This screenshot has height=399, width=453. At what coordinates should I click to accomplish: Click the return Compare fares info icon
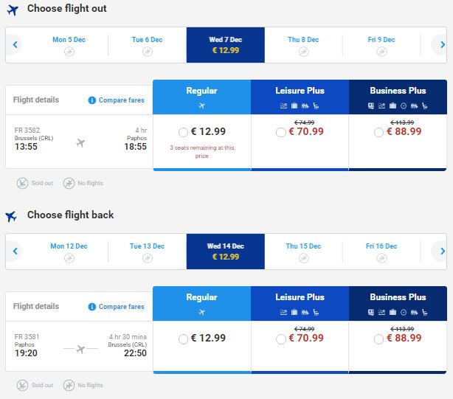tap(92, 307)
